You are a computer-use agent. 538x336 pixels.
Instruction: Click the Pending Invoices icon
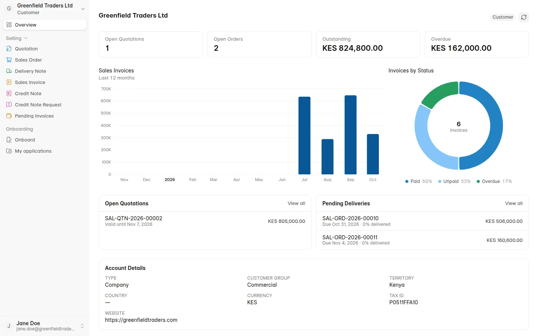pos(9,116)
